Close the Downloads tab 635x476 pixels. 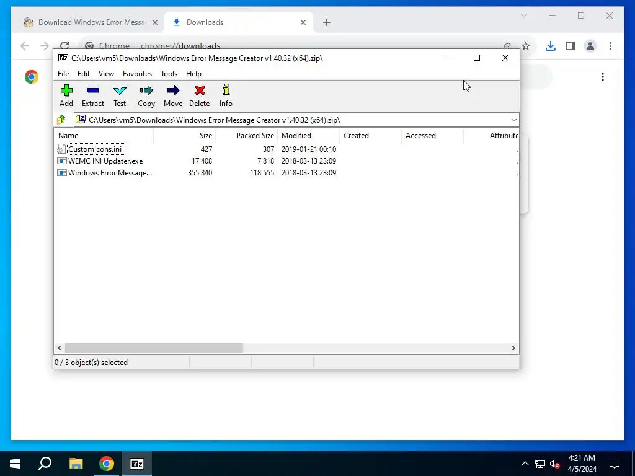point(303,22)
